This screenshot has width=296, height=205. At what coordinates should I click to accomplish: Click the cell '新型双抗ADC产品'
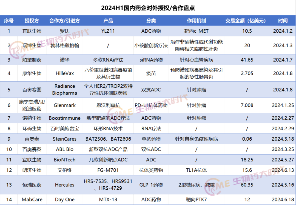click(x=108, y=149)
